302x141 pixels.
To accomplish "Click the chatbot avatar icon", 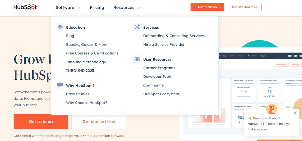I will (272, 109).
